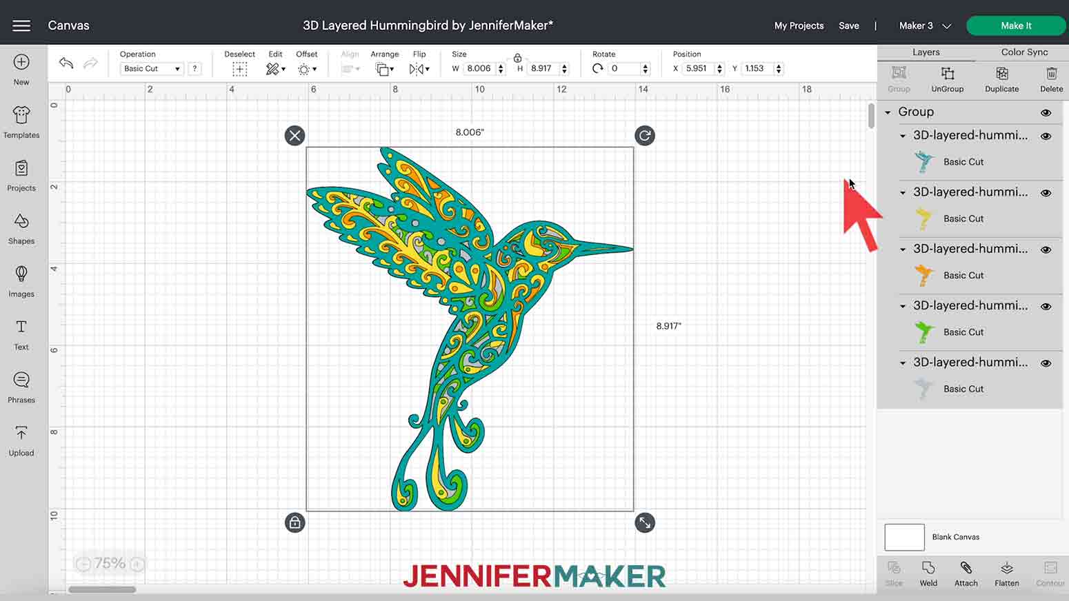Image resolution: width=1069 pixels, height=601 pixels.
Task: Select the orange layer thumbnail
Action: point(923,275)
